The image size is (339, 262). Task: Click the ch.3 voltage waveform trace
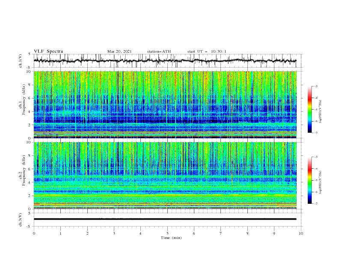click(165, 219)
